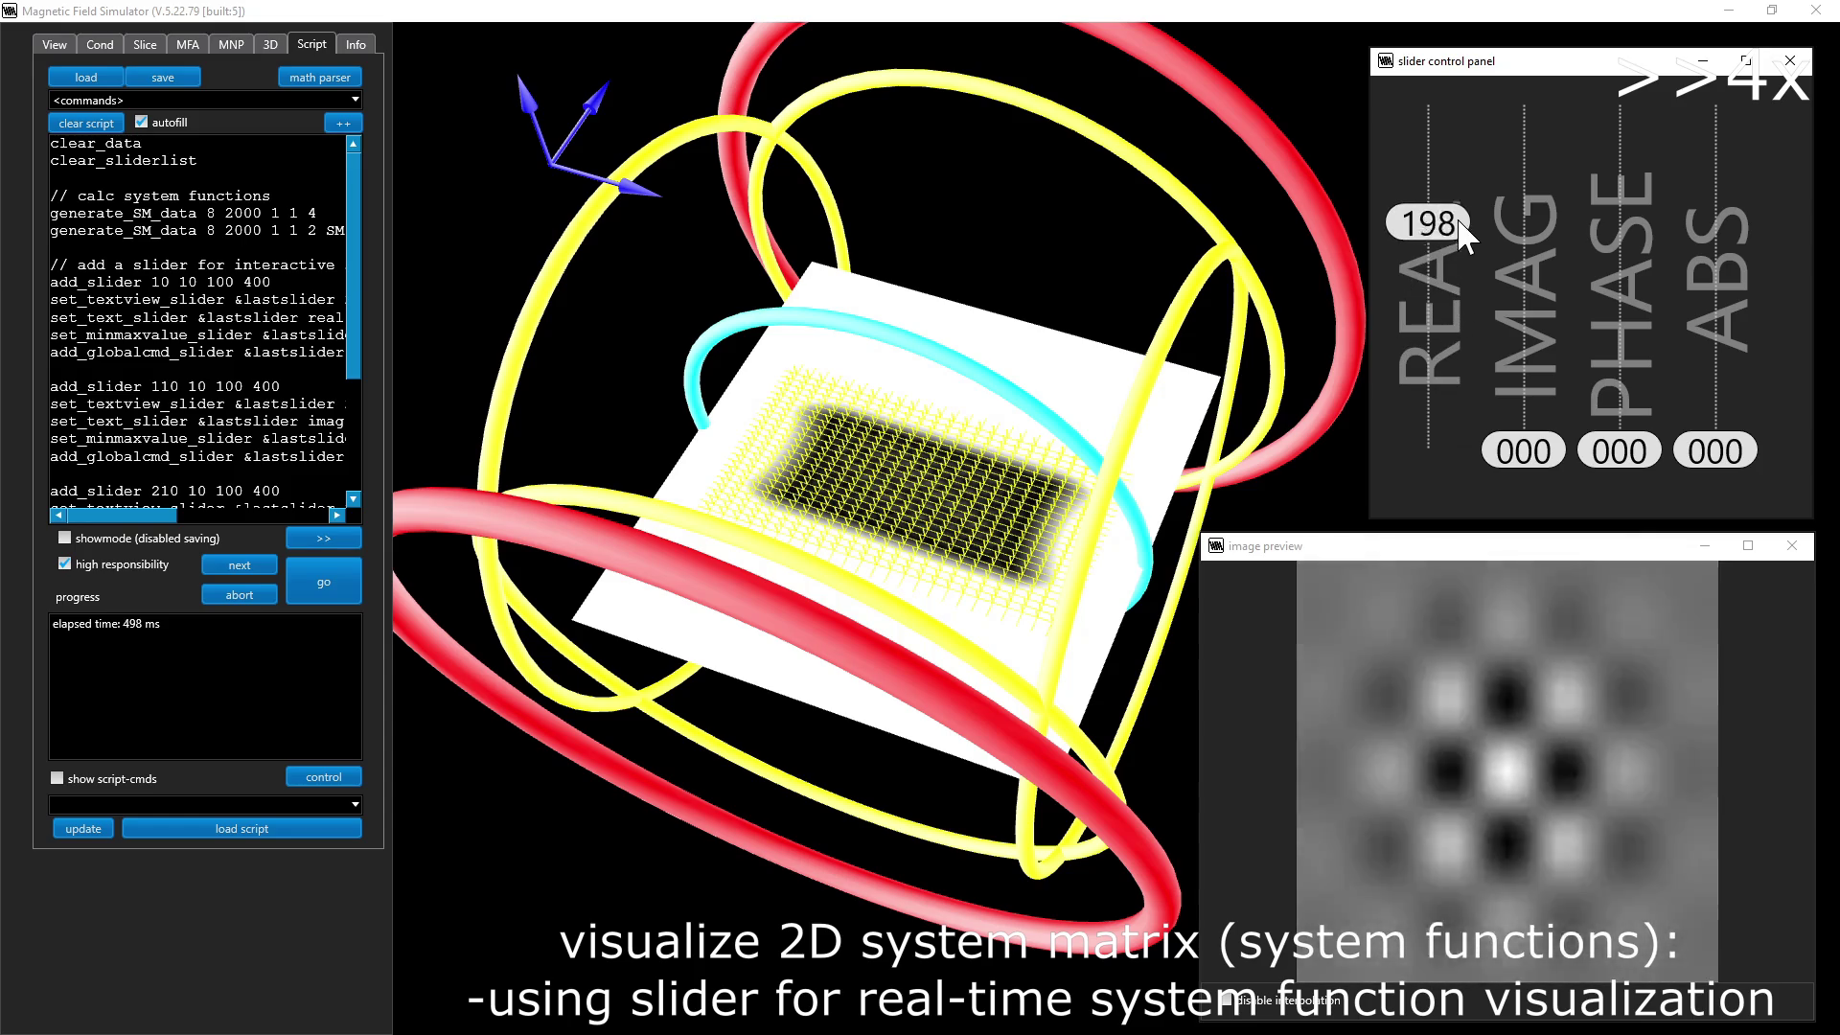Viewport: 1840px width, 1035px height.
Task: Minimize the slider control panel window
Action: [x=1703, y=61]
